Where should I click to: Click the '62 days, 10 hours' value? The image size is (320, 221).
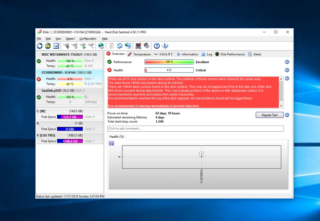[x=168, y=113]
